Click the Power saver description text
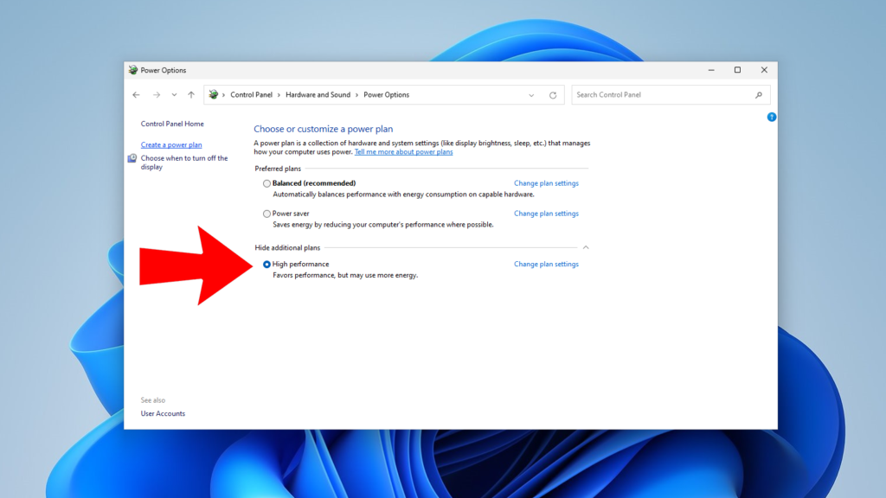This screenshot has height=498, width=886. 383,225
